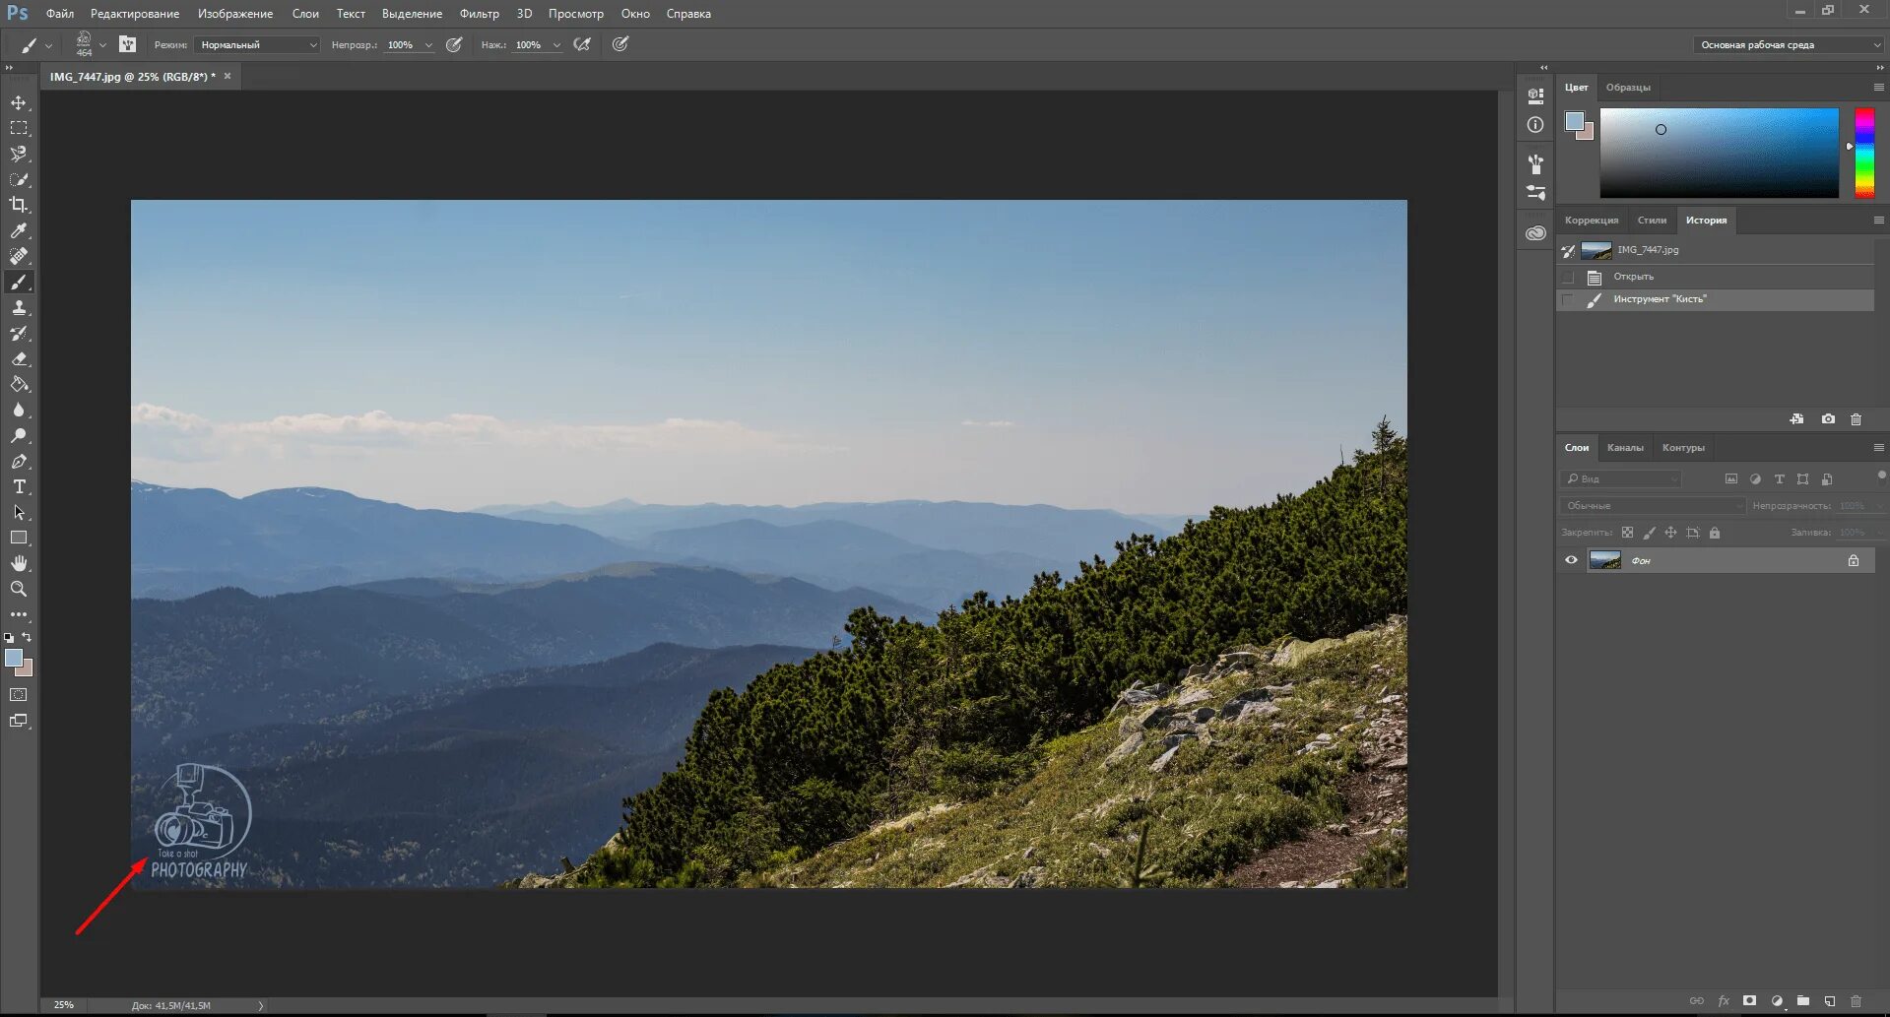The width and height of the screenshot is (1890, 1017).
Task: Toggle history source box beside Инструмент Кисть
Action: coord(1568,299)
